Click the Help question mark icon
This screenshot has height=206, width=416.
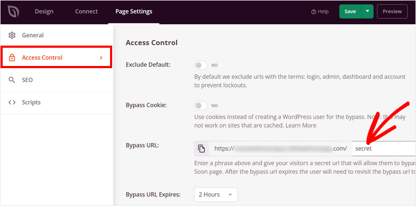pos(313,12)
